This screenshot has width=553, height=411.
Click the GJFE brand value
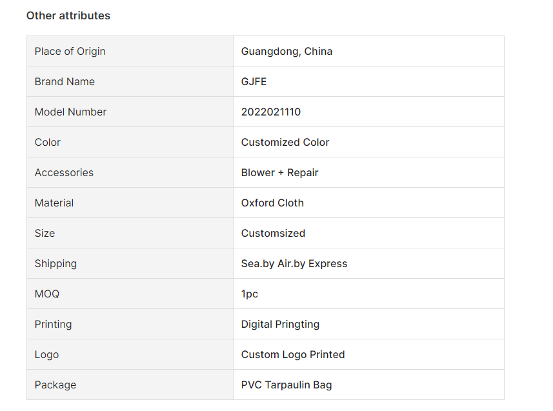pos(254,81)
